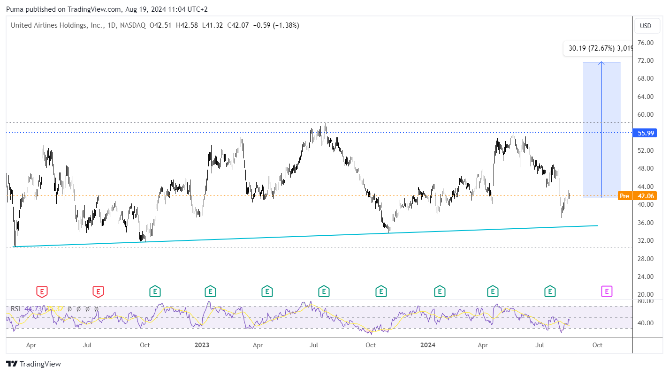669x374 pixels.
Task: Click the green earnings marker above the 2024 label
Action: point(440,292)
